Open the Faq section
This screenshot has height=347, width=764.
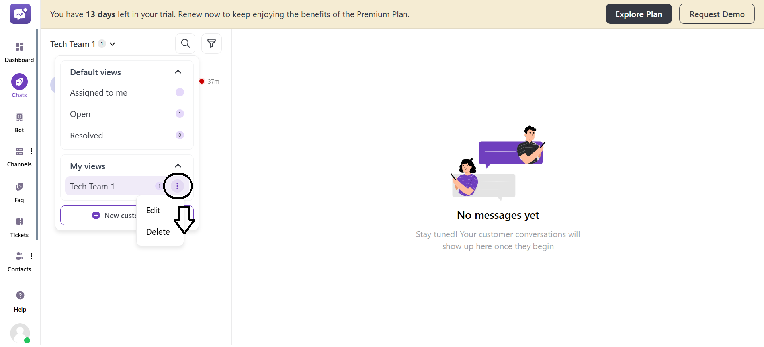click(19, 187)
